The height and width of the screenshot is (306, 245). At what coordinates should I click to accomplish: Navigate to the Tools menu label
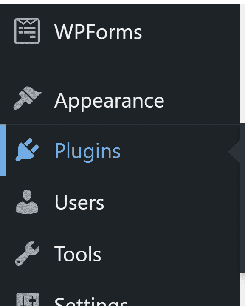[78, 254]
